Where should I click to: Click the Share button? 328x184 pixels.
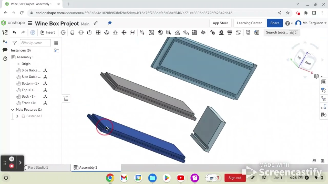point(275,23)
